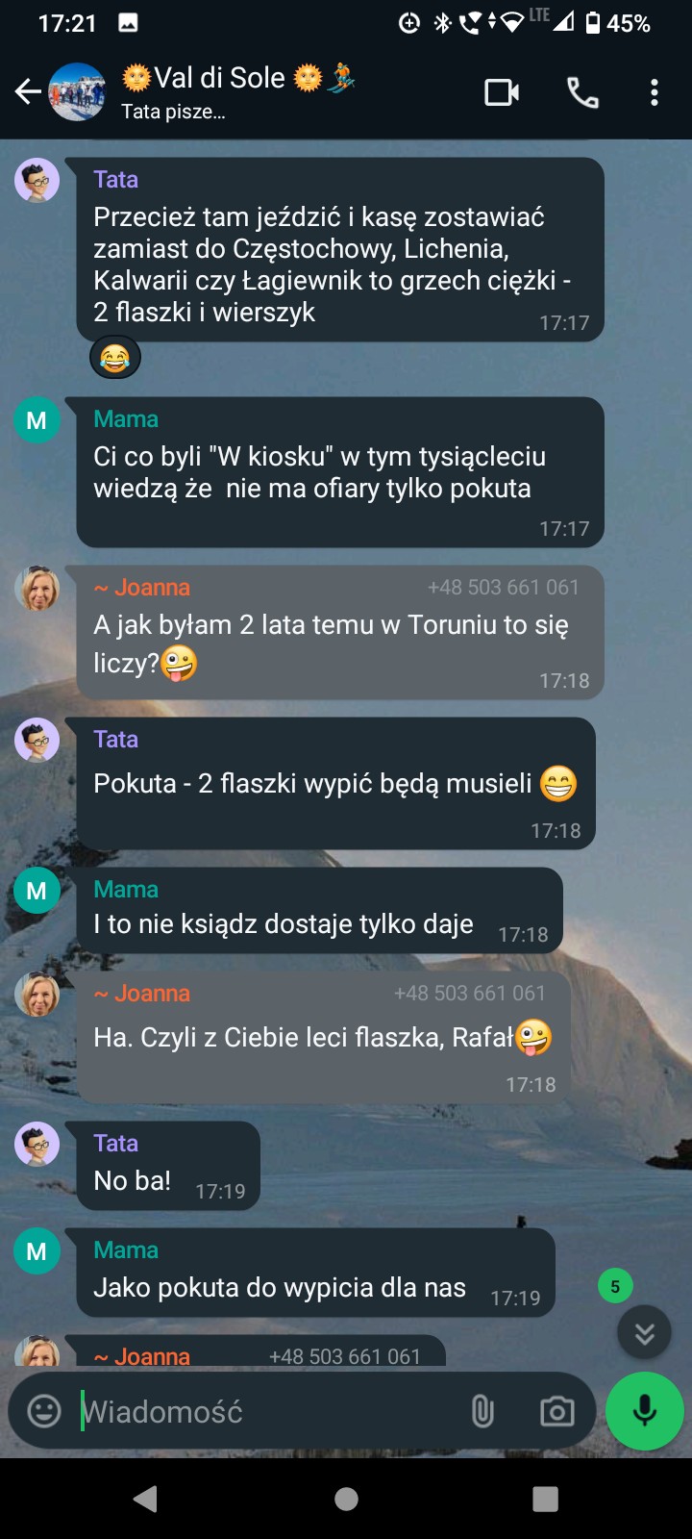Tap the unread count badge showing 5
692x1539 pixels.
click(x=615, y=1286)
